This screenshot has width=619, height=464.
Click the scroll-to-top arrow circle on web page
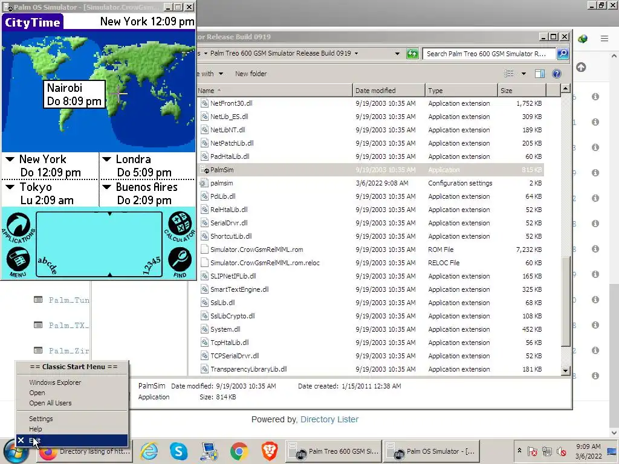pyautogui.click(x=581, y=67)
